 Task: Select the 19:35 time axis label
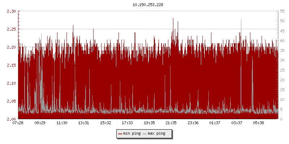(149, 123)
